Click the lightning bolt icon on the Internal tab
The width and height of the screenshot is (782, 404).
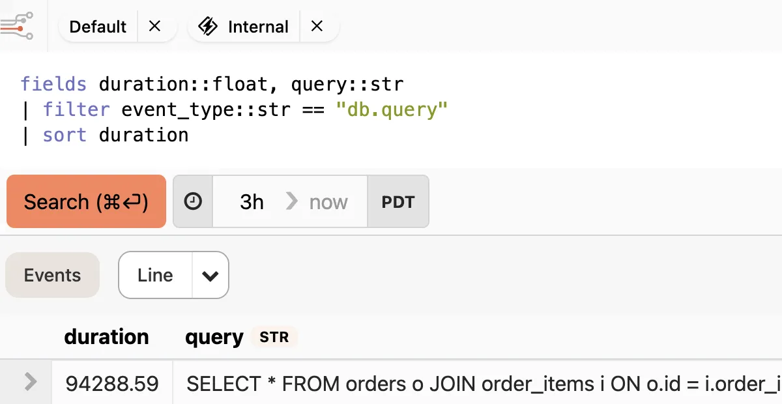pyautogui.click(x=207, y=26)
